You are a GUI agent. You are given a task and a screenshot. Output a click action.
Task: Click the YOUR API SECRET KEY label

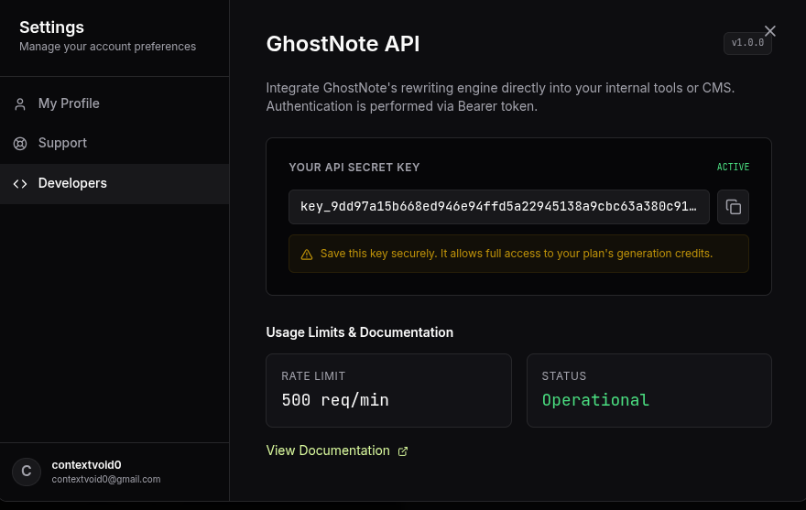(354, 168)
